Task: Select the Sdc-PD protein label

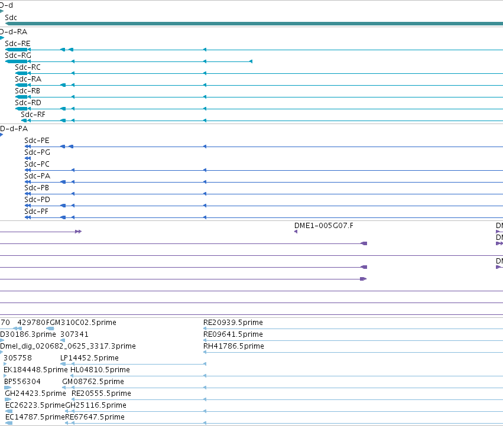Action: coord(37,200)
